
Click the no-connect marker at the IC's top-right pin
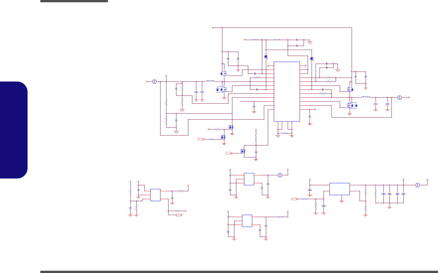305,66
